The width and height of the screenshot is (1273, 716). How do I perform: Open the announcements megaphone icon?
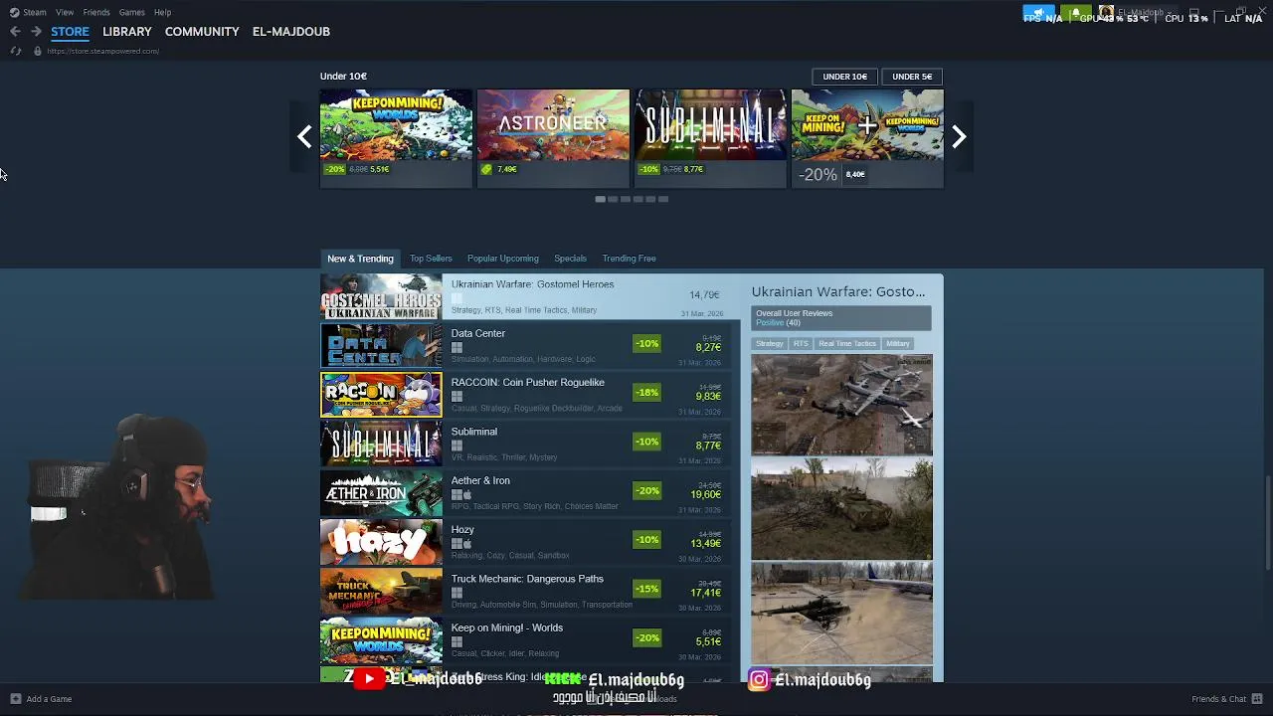[1038, 13]
